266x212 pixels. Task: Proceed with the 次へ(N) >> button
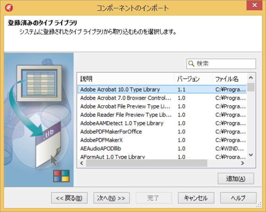click(111, 198)
